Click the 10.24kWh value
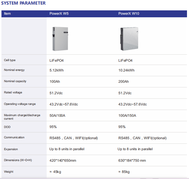Viewport: 189px width, 179px height. (126, 70)
